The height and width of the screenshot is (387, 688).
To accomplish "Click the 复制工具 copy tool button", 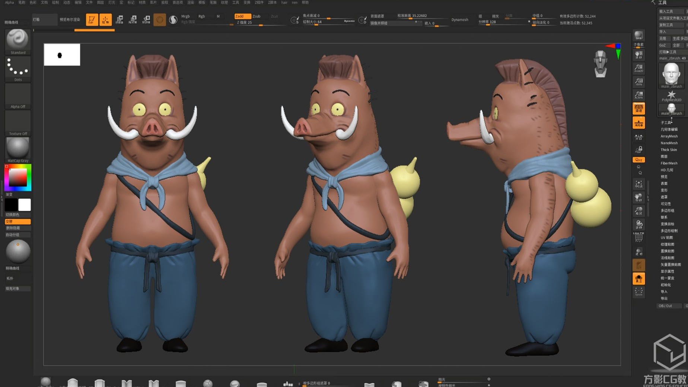I will point(671,25).
